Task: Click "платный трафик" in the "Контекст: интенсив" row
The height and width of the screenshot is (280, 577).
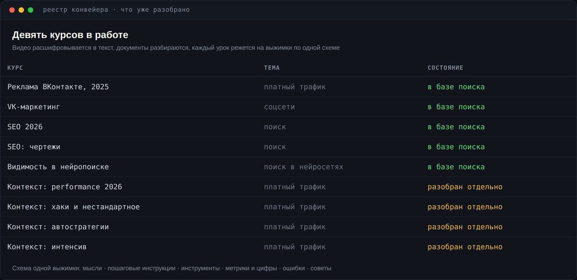Action: point(295,247)
